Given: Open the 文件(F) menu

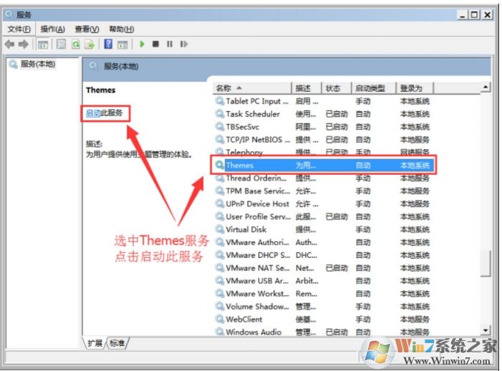Looking at the screenshot, I should coord(19,29).
